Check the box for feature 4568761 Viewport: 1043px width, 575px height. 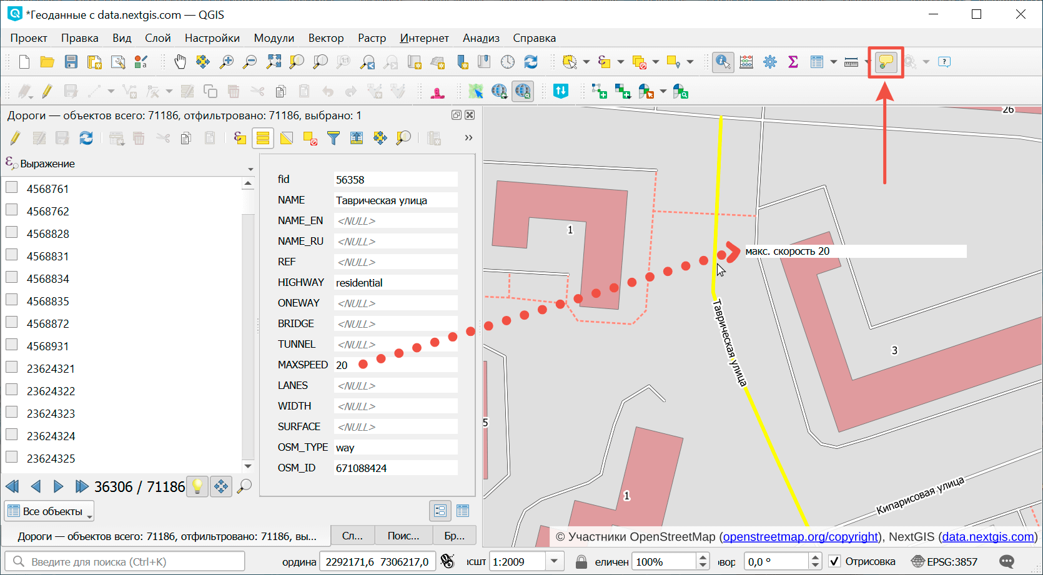click(x=12, y=187)
